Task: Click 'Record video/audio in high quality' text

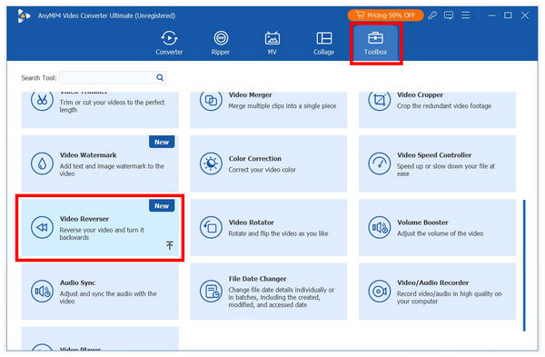Action: 450,298
